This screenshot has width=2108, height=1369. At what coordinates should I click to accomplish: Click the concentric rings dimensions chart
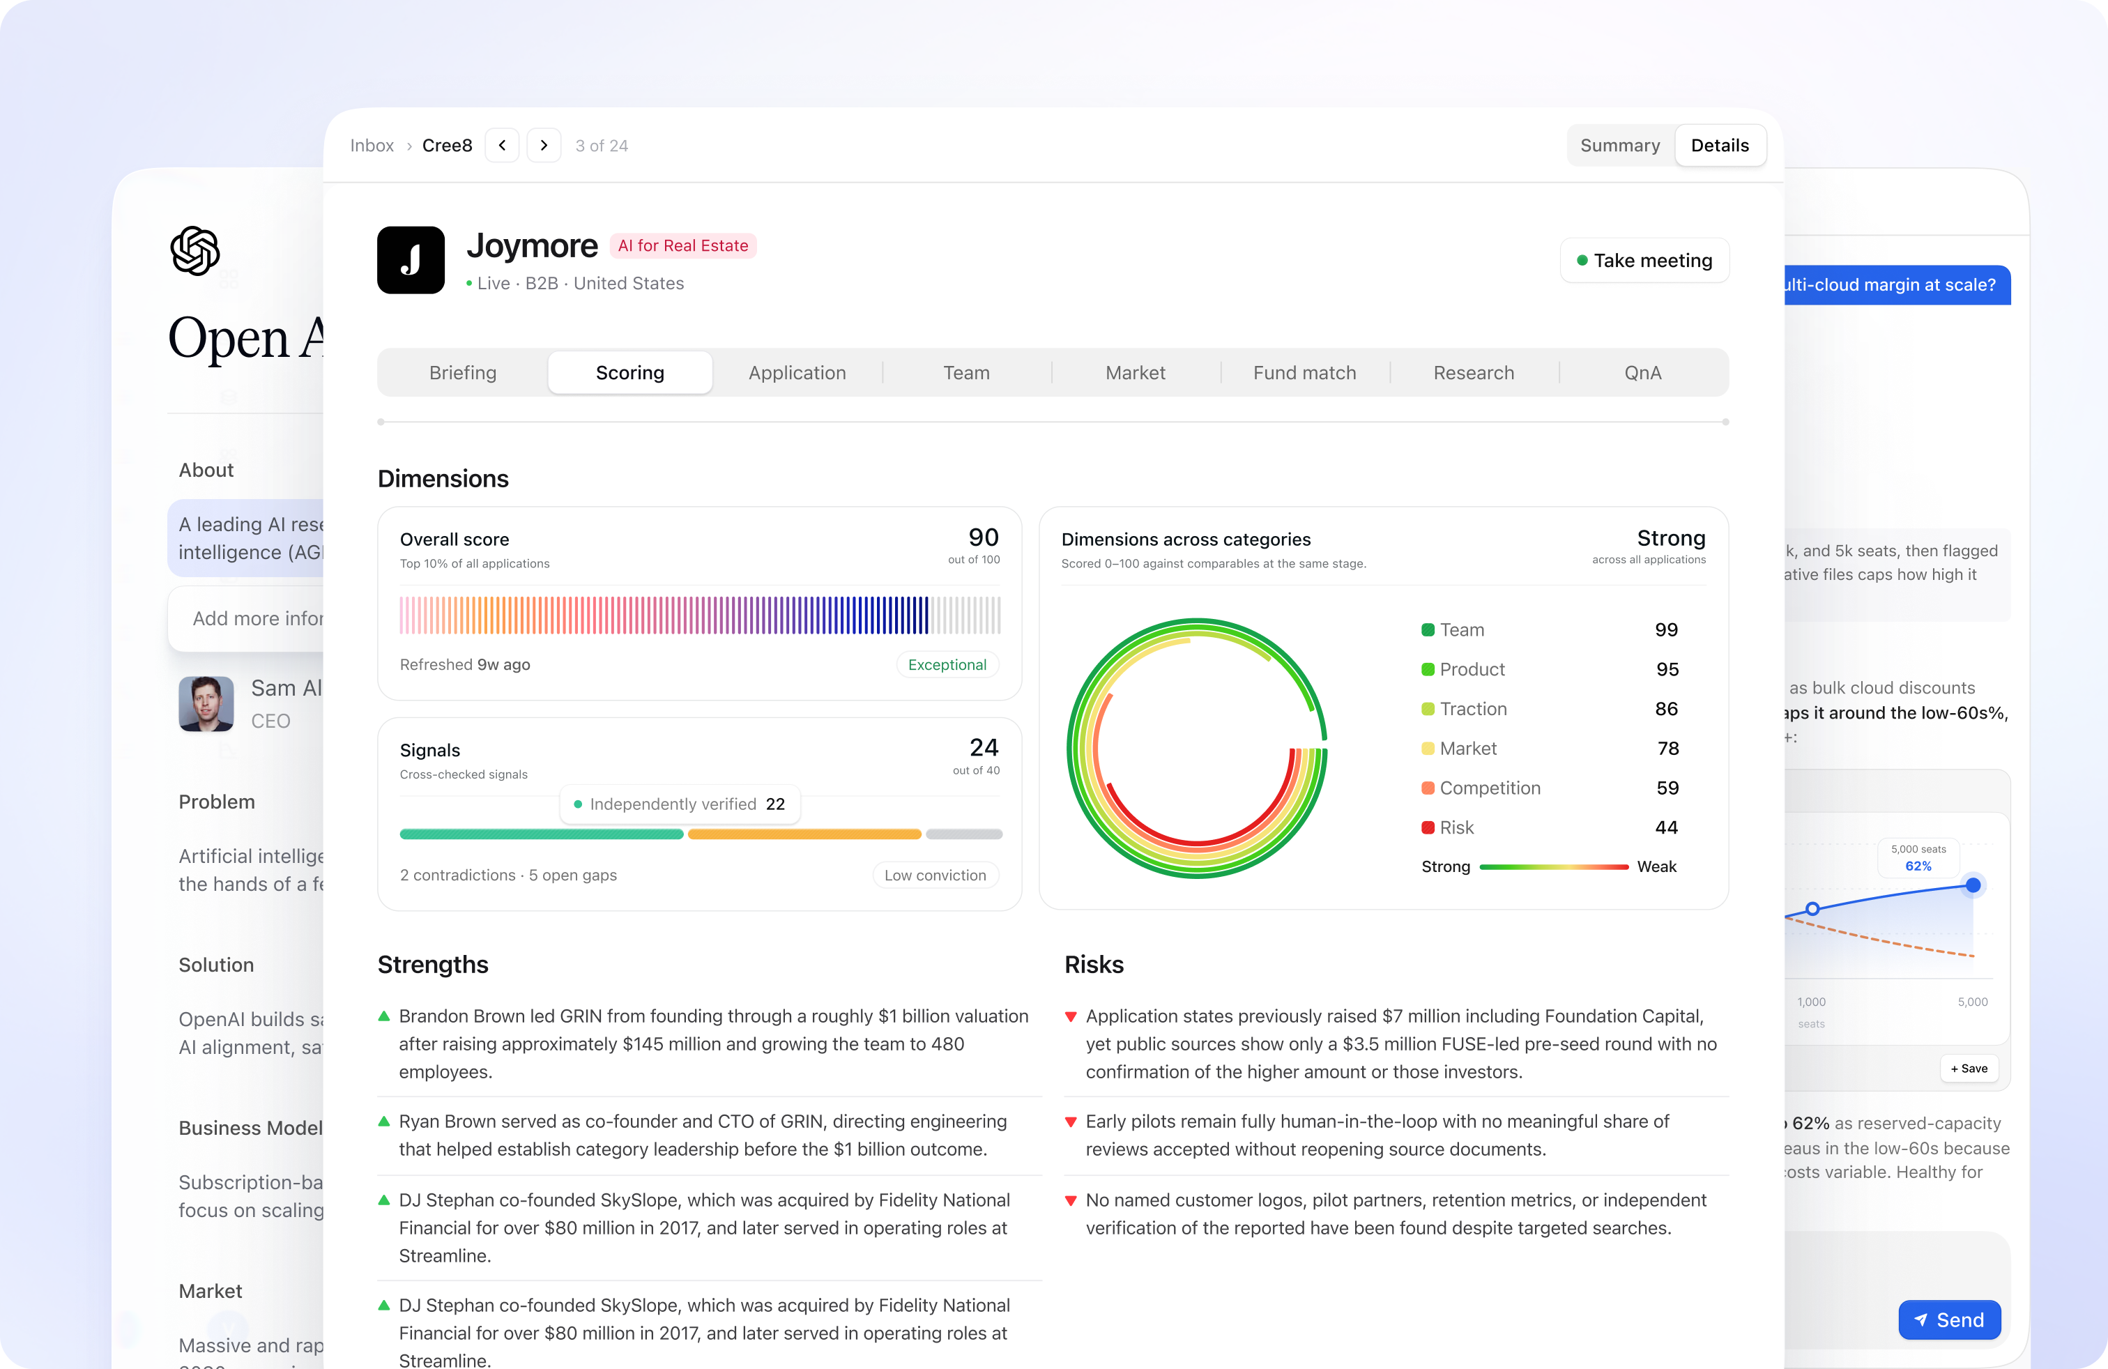[1198, 748]
